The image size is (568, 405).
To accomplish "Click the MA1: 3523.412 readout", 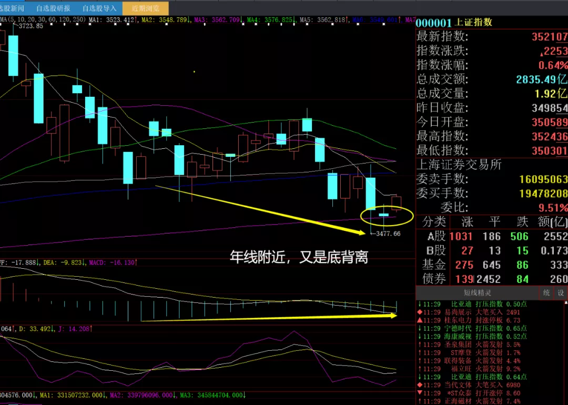I will pyautogui.click(x=113, y=20).
